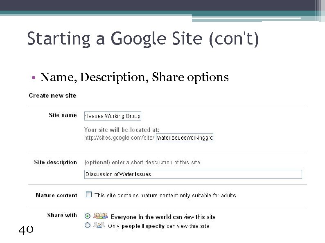The height and width of the screenshot is (243, 325).
Task: Click the 'This site contains mature content' text
Action: (x=166, y=195)
